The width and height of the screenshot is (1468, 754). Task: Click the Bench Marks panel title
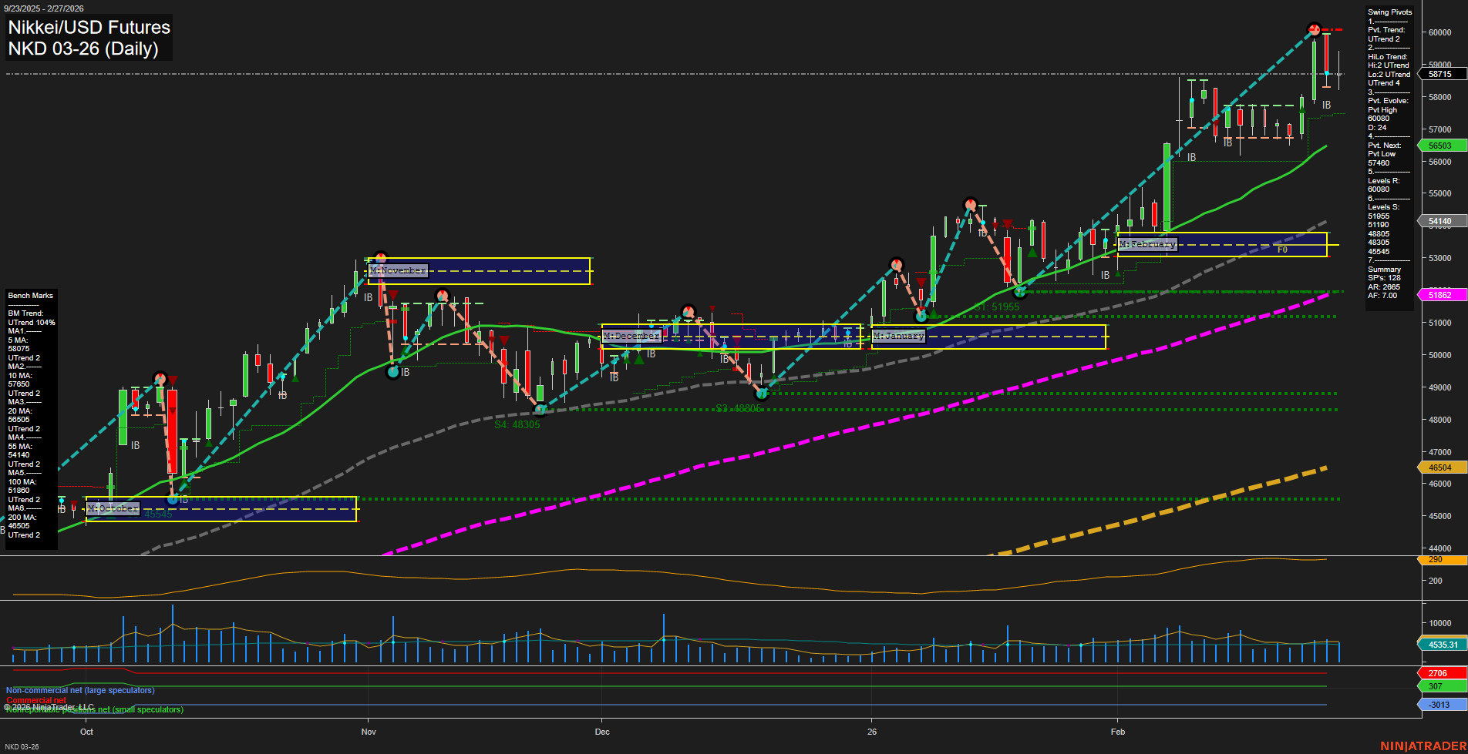coord(29,295)
